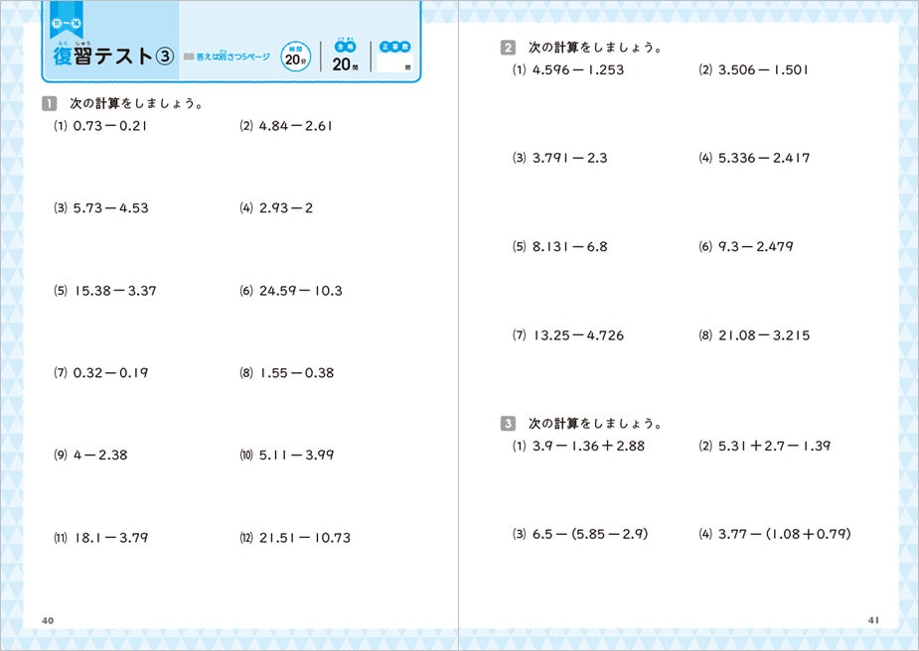The image size is (919, 651).
Task: Click the 合格 20問 passing mark
Action: (345, 57)
